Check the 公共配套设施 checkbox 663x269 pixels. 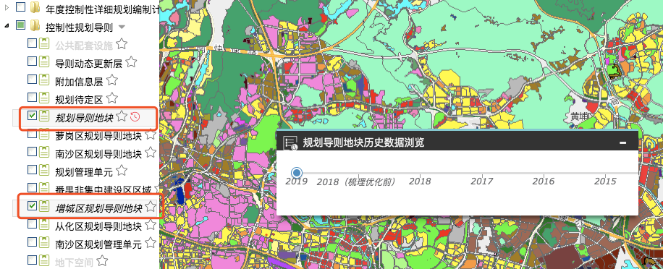pyautogui.click(x=32, y=43)
